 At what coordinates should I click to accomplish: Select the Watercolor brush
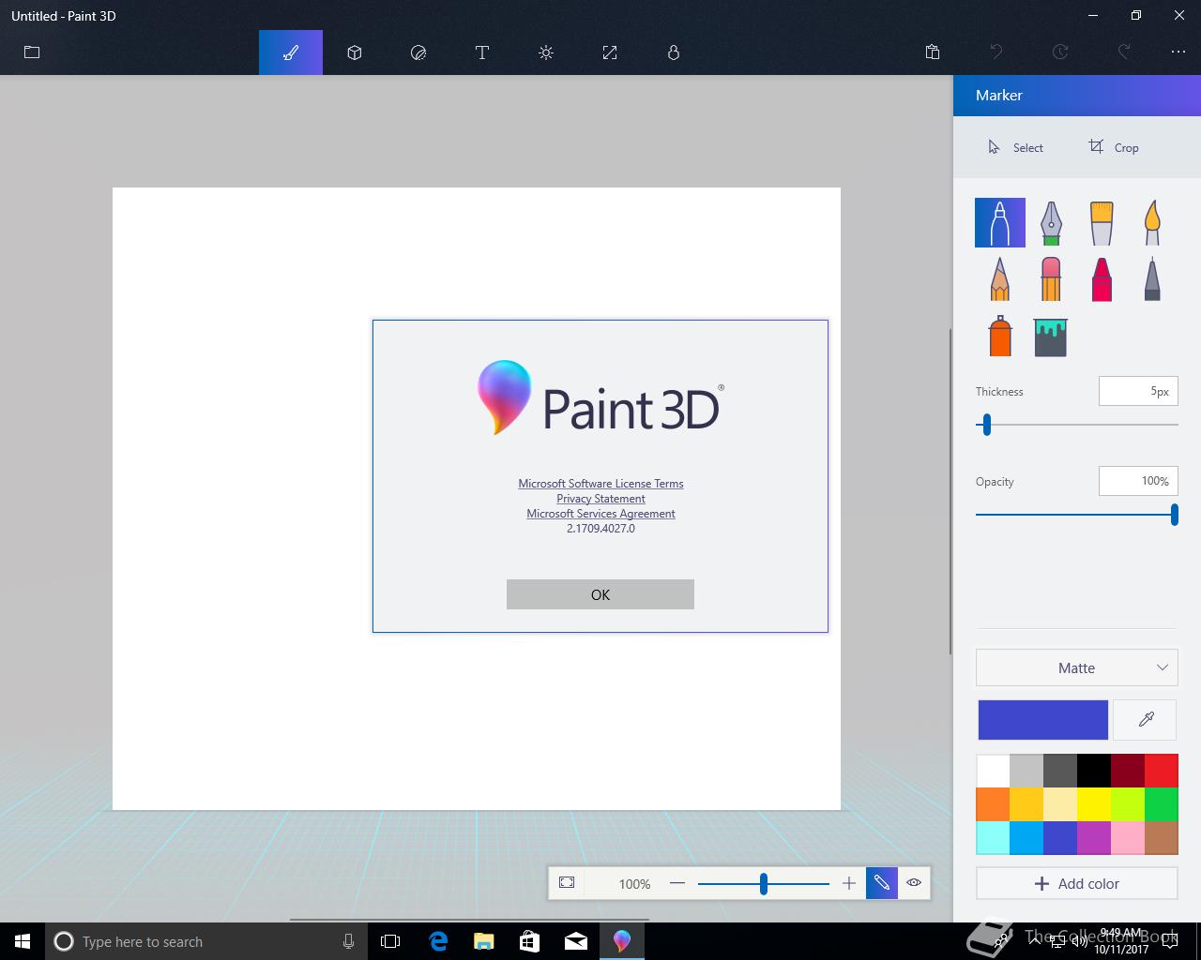pos(1152,223)
